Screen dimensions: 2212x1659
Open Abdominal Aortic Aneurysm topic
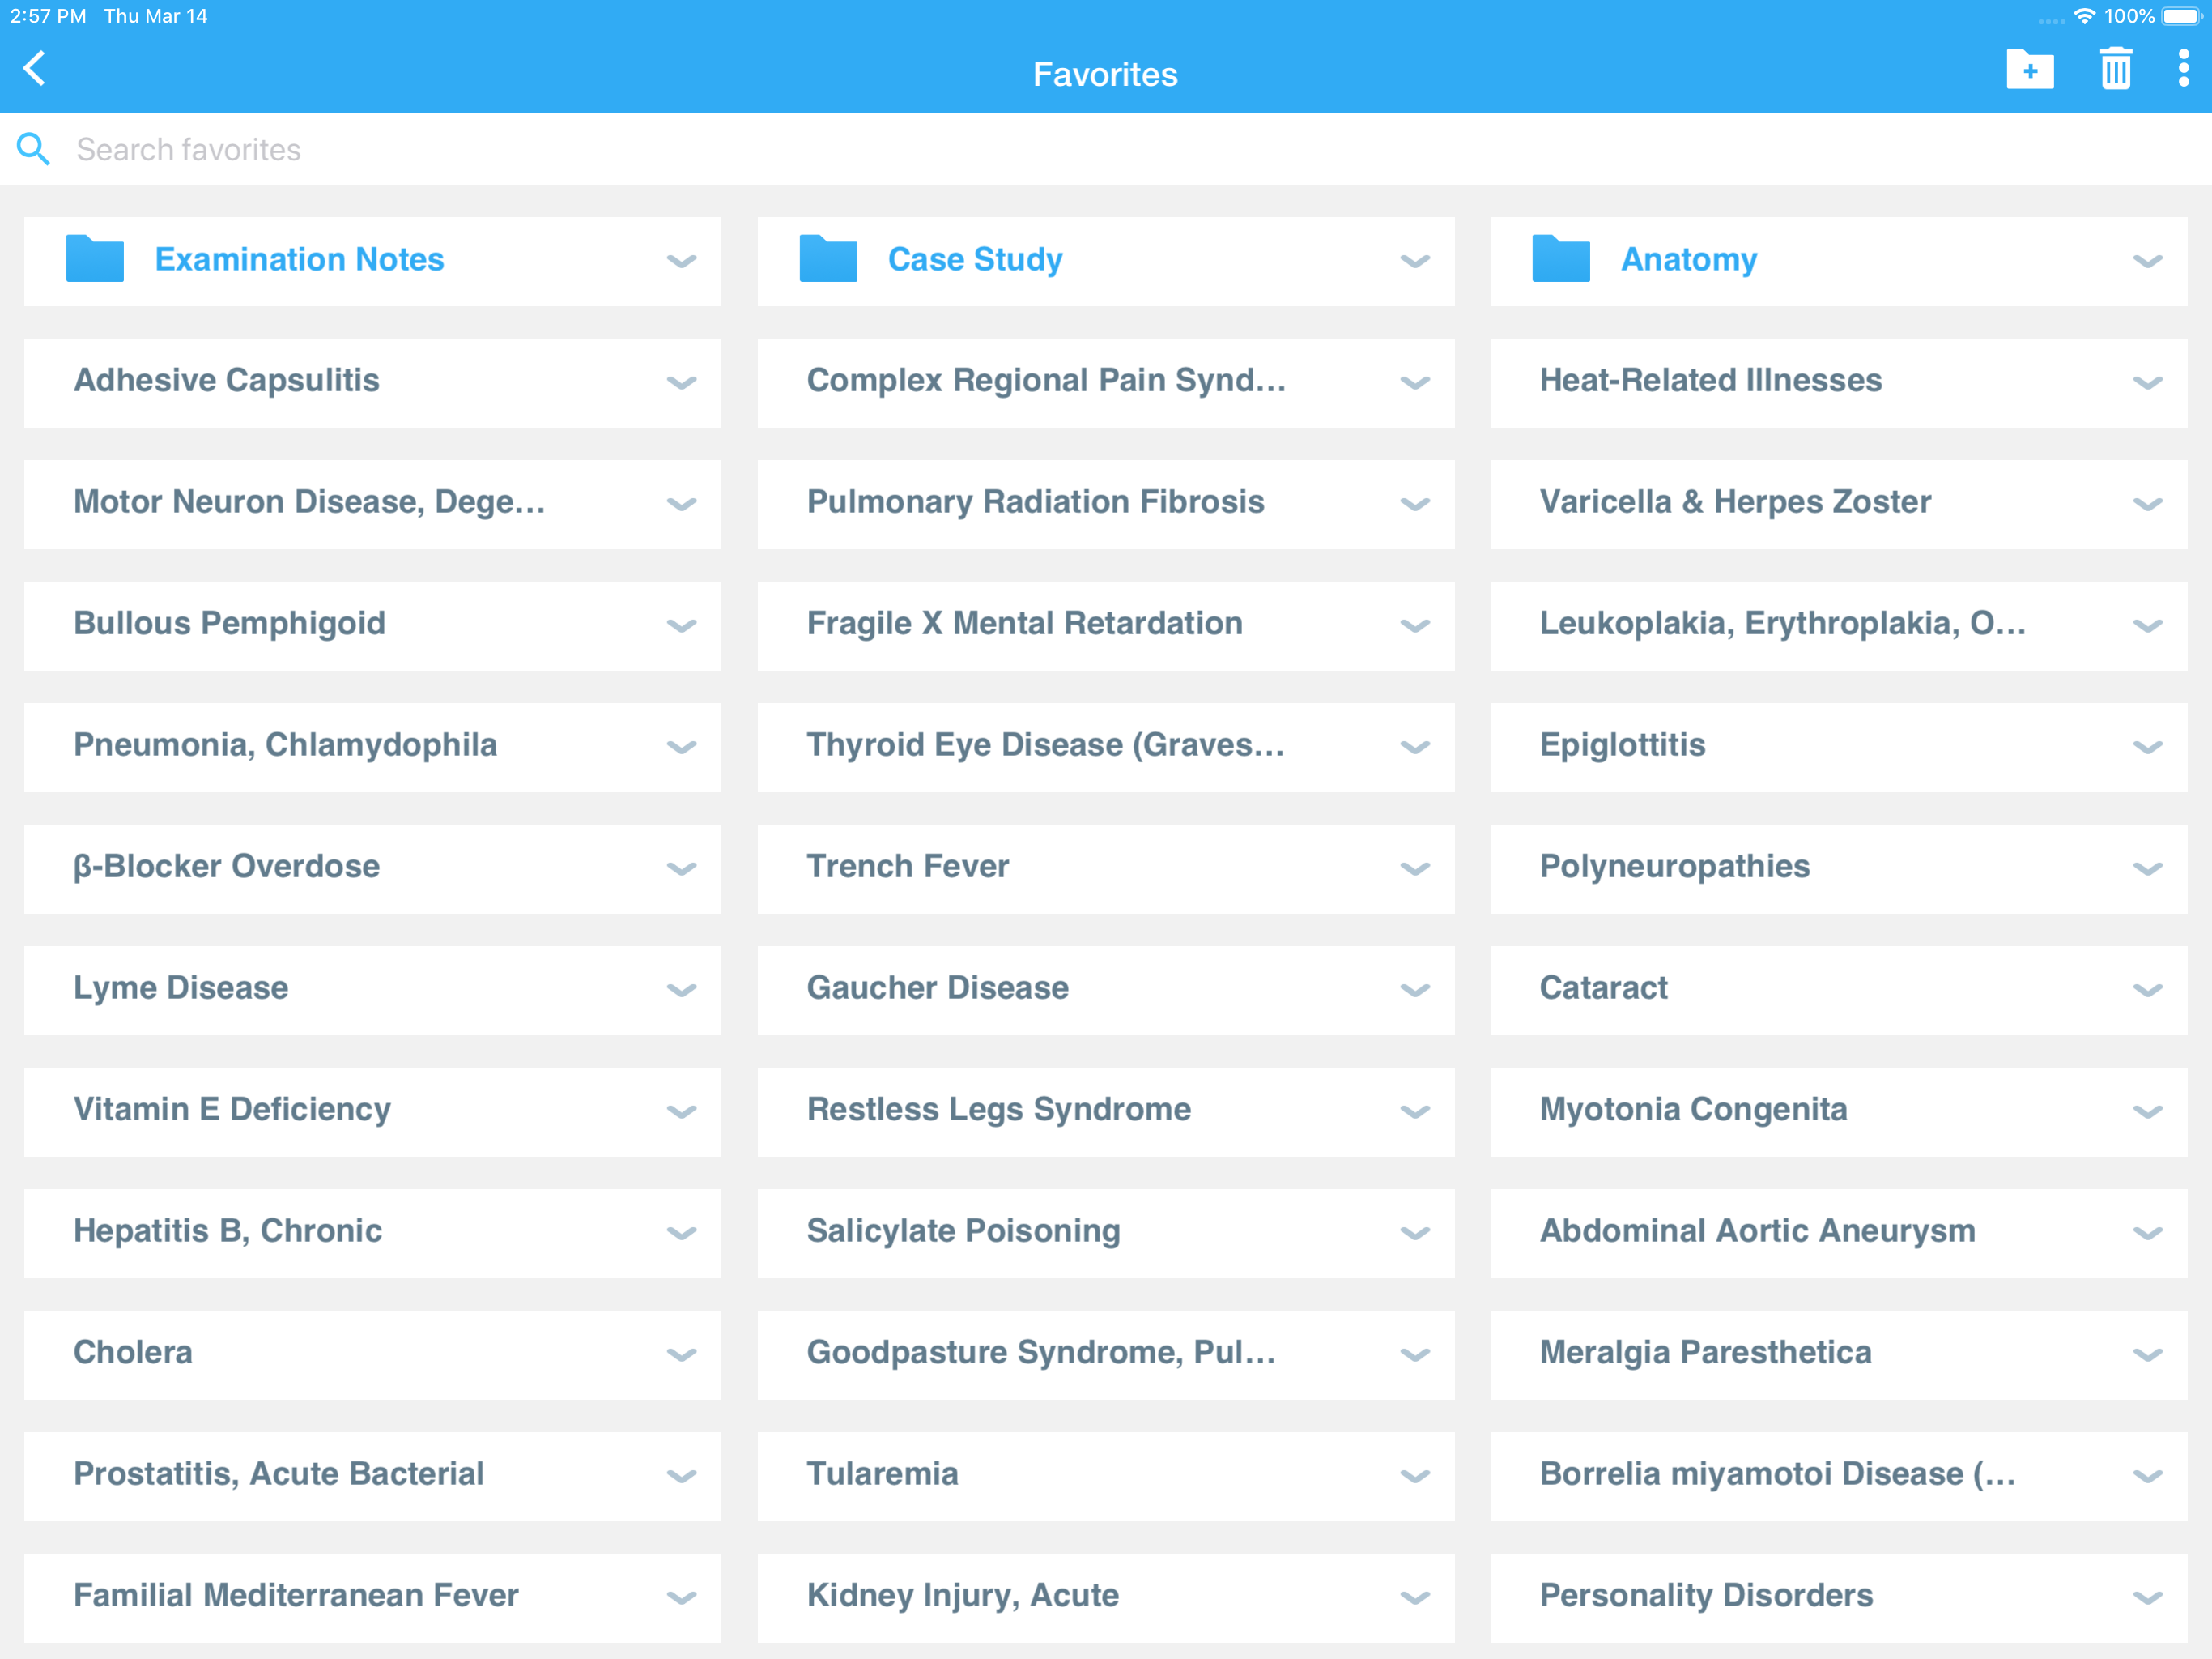coord(1757,1230)
